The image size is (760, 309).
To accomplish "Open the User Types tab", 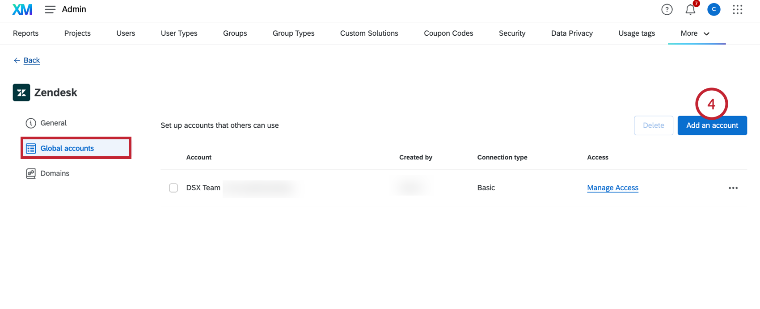I will [x=179, y=33].
